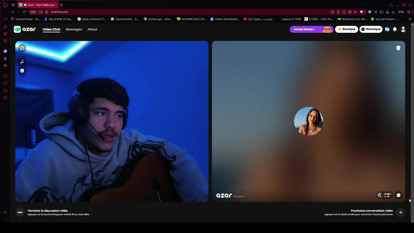Open the browser search tabs magnifier
The height and width of the screenshot is (233, 414).
click(391, 5)
